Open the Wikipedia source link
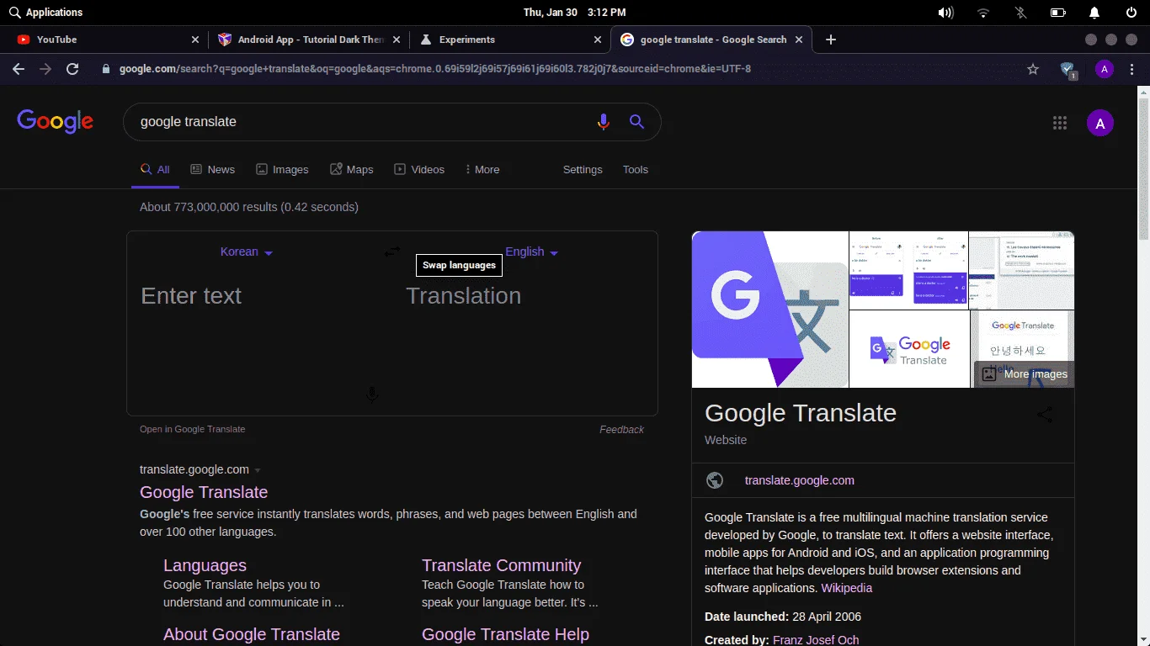The width and height of the screenshot is (1150, 646). (x=847, y=588)
